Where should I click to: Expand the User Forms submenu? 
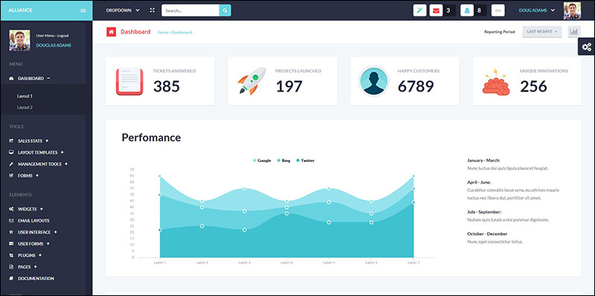point(48,243)
